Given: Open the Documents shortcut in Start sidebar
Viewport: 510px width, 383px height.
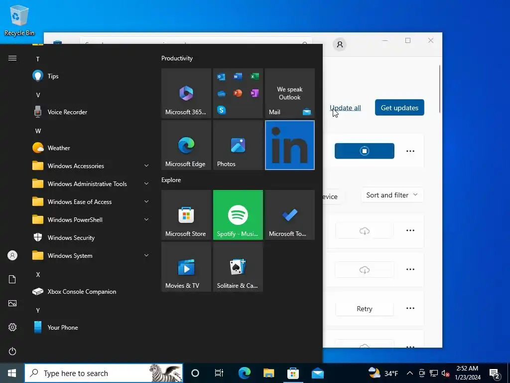Looking at the screenshot, I should tap(12, 279).
